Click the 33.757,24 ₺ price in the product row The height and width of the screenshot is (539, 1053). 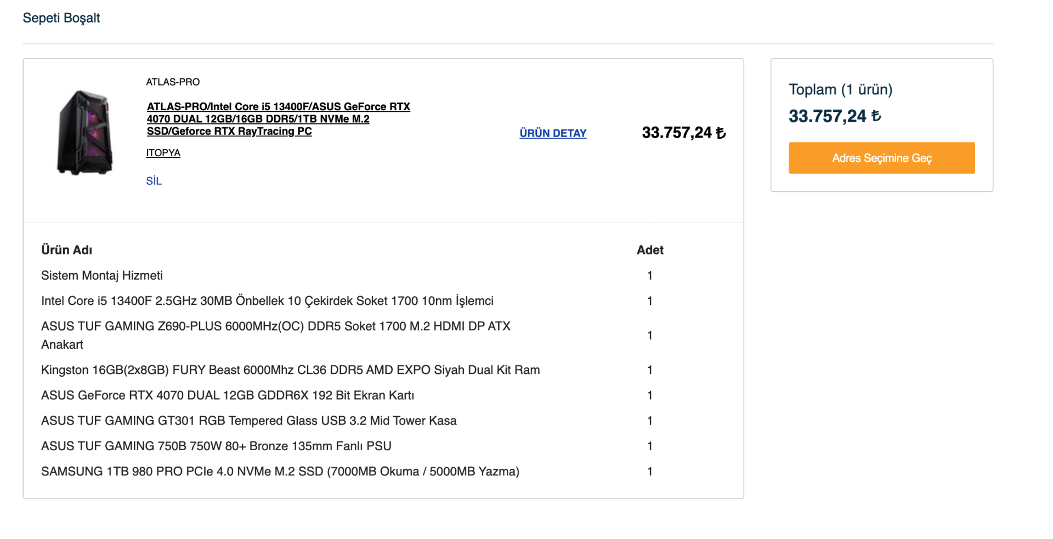click(x=684, y=133)
